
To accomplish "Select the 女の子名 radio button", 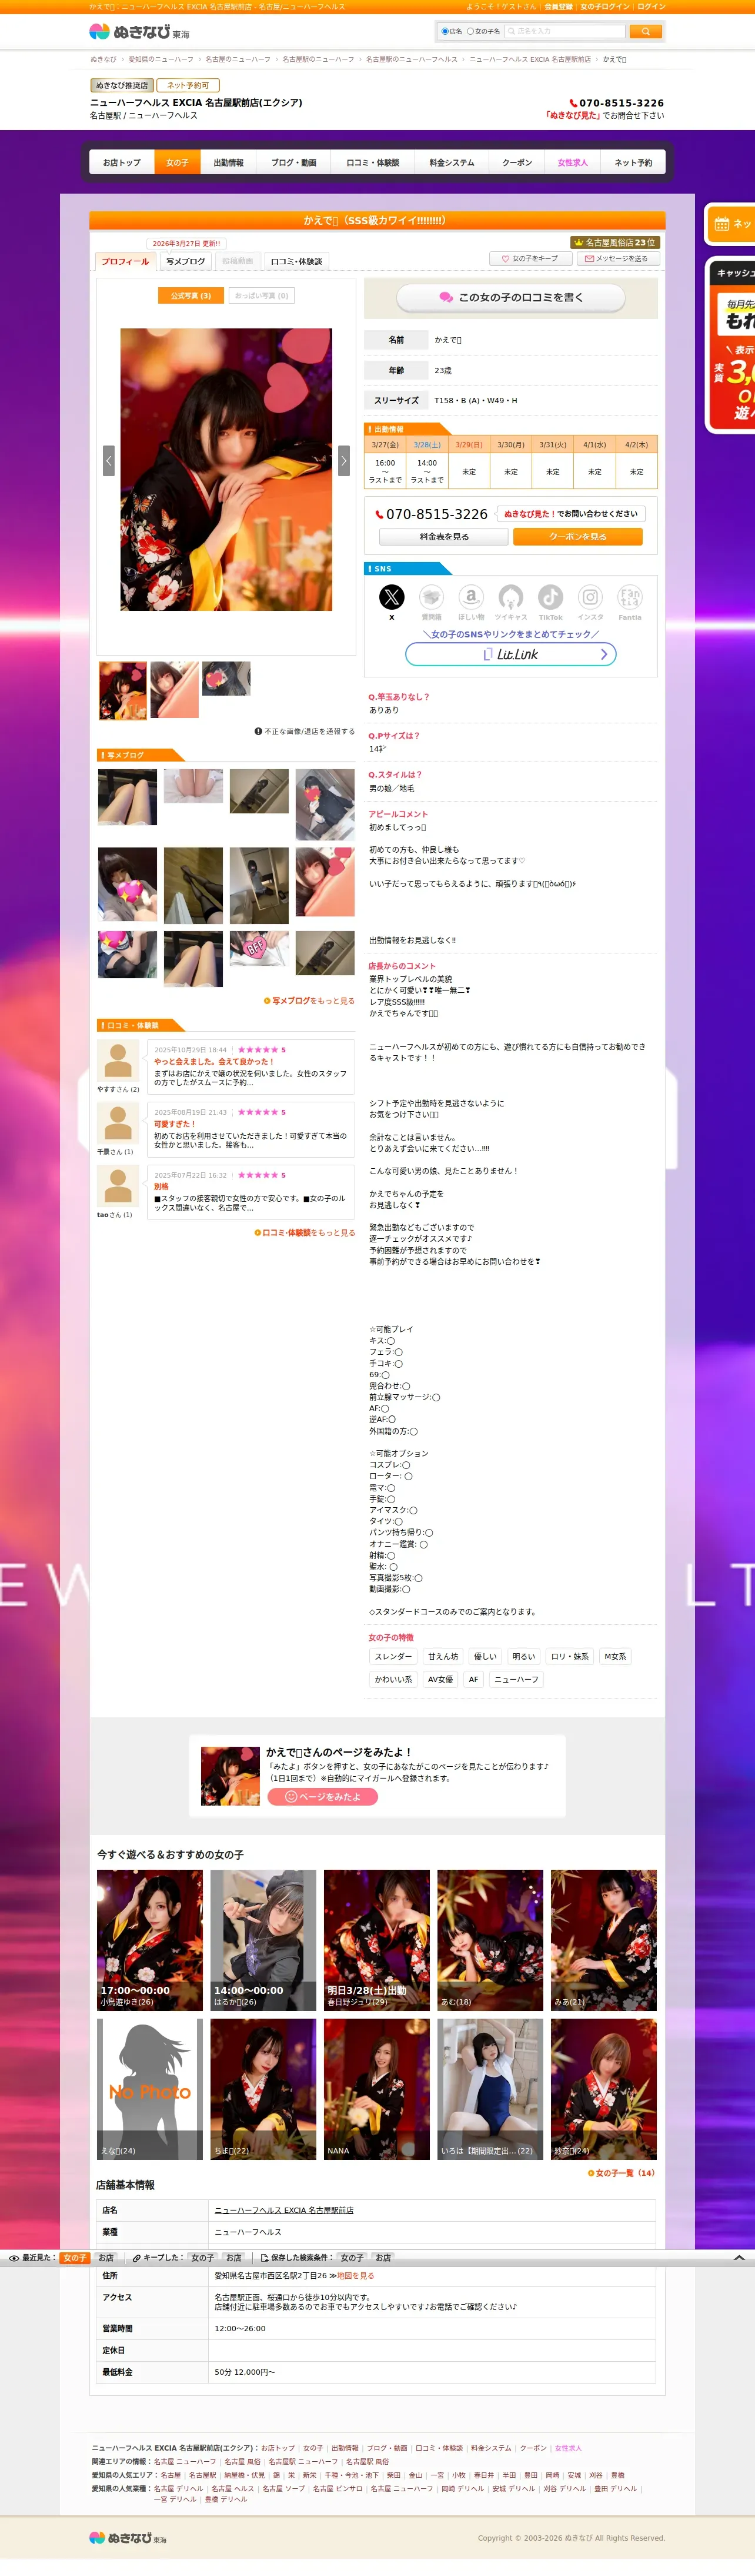I will pyautogui.click(x=470, y=31).
